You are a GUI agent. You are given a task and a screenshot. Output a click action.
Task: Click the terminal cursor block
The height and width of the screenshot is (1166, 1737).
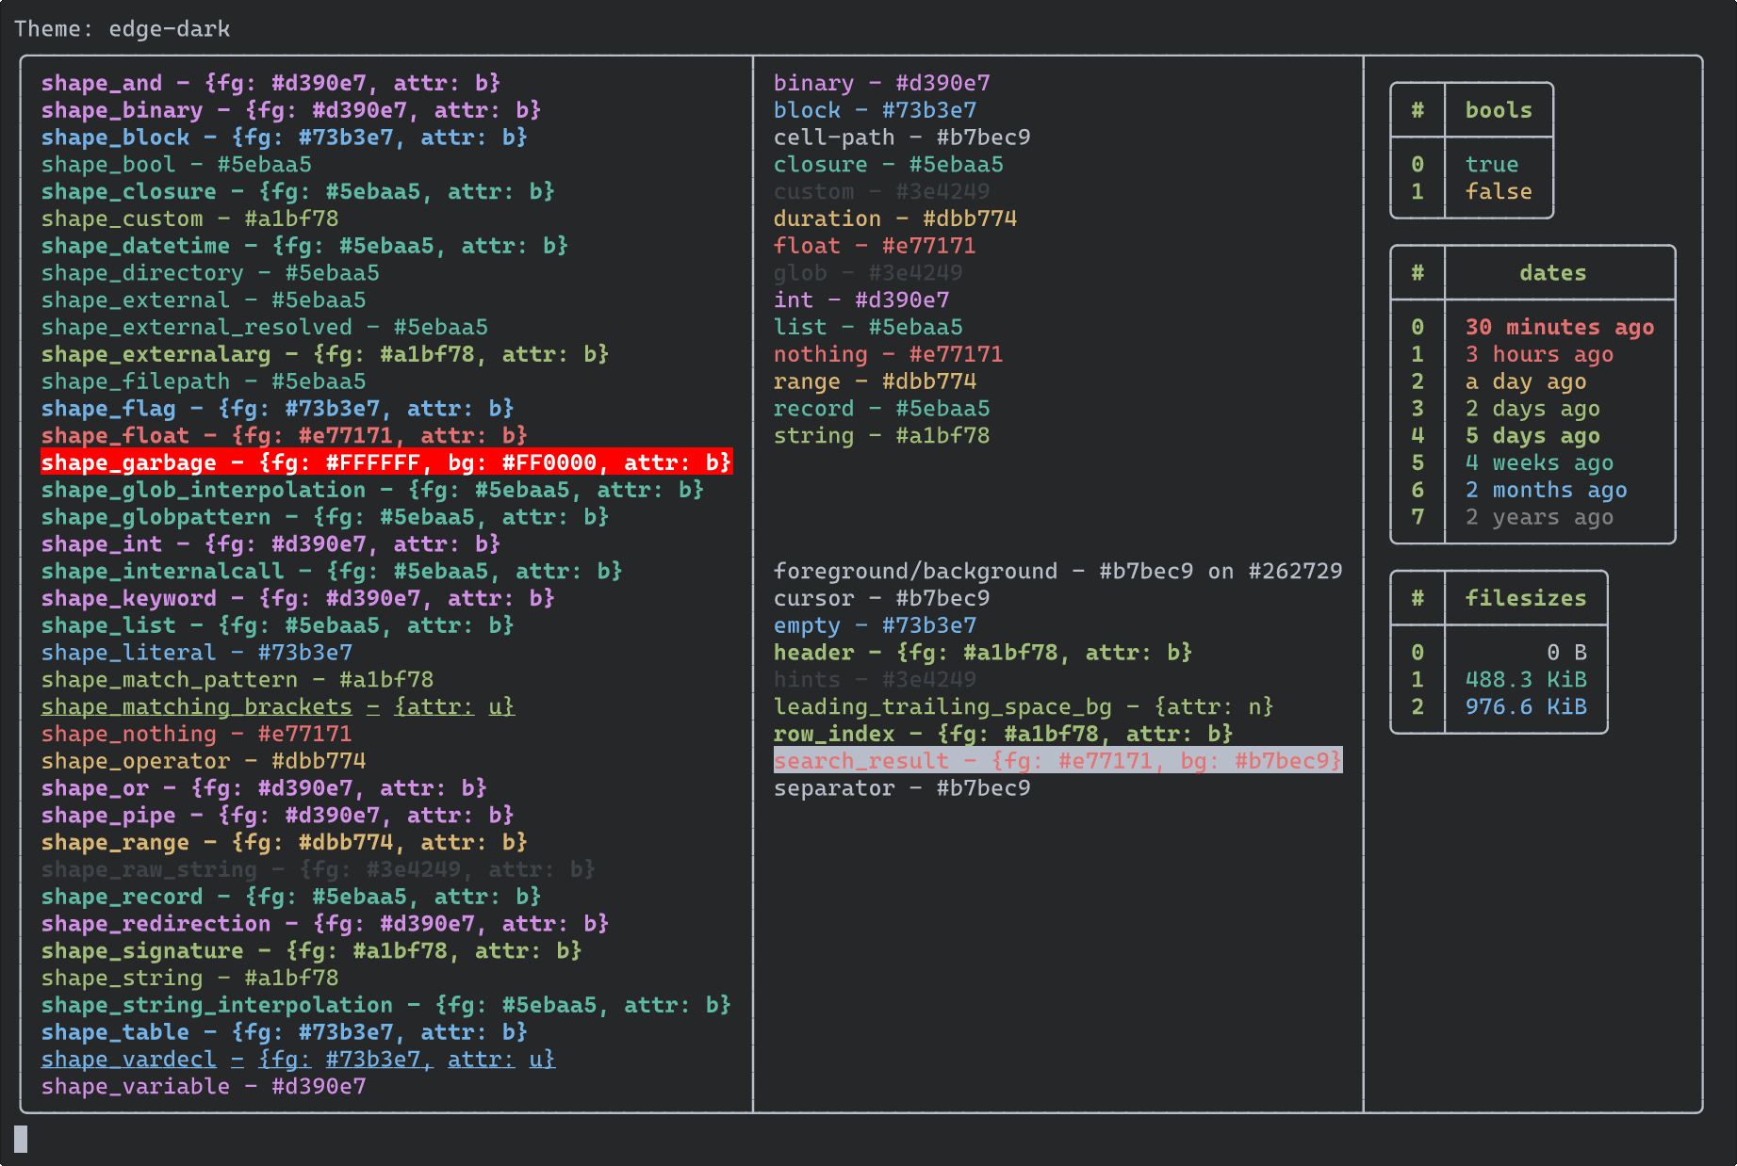[21, 1140]
